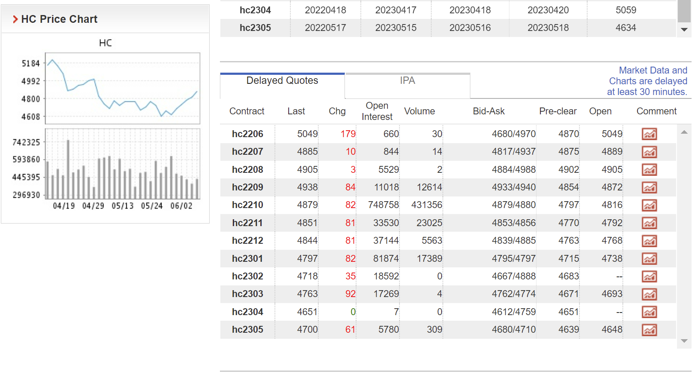The image size is (695, 377).
Task: Open hc2301 comment chart icon
Action: point(649,259)
